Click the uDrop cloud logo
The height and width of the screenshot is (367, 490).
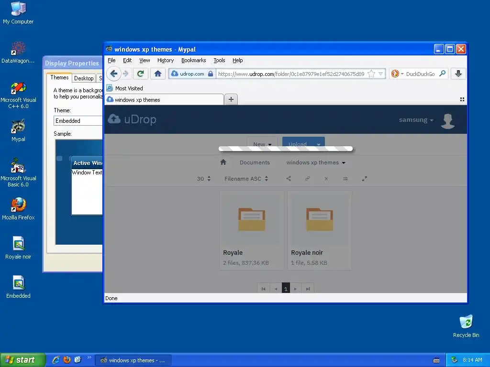pos(132,119)
